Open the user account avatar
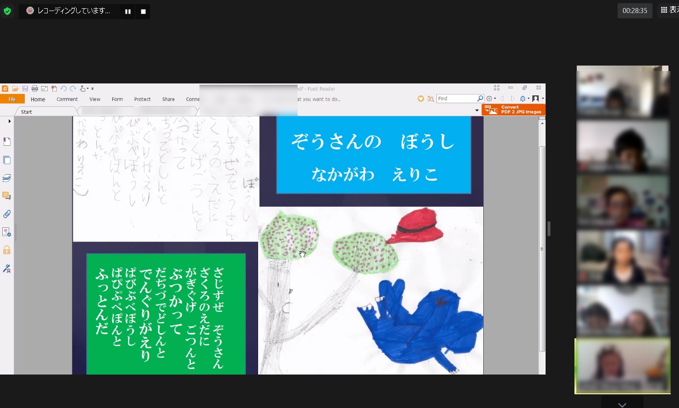Viewport: 679px width, 408px height. [535, 99]
